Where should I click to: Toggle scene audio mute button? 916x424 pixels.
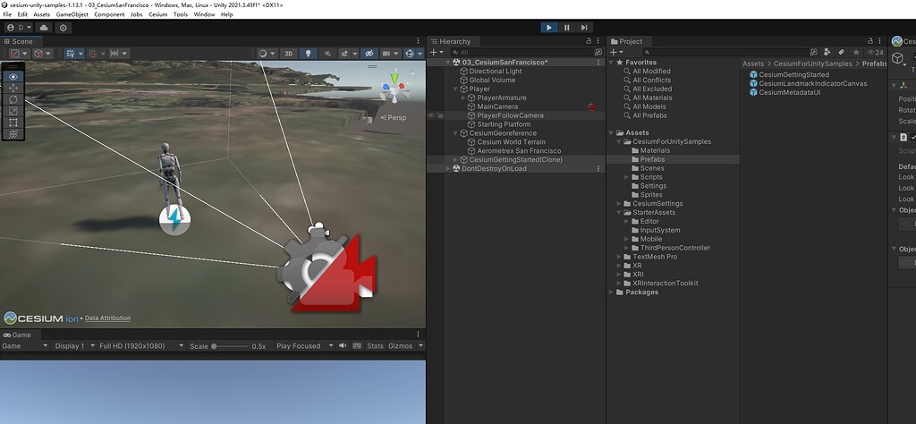327,53
